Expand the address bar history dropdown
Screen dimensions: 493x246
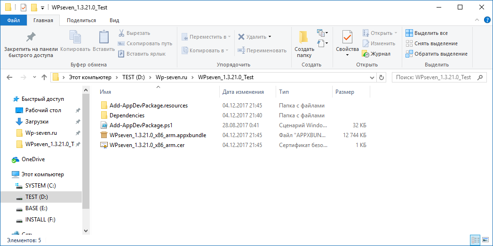coord(372,77)
